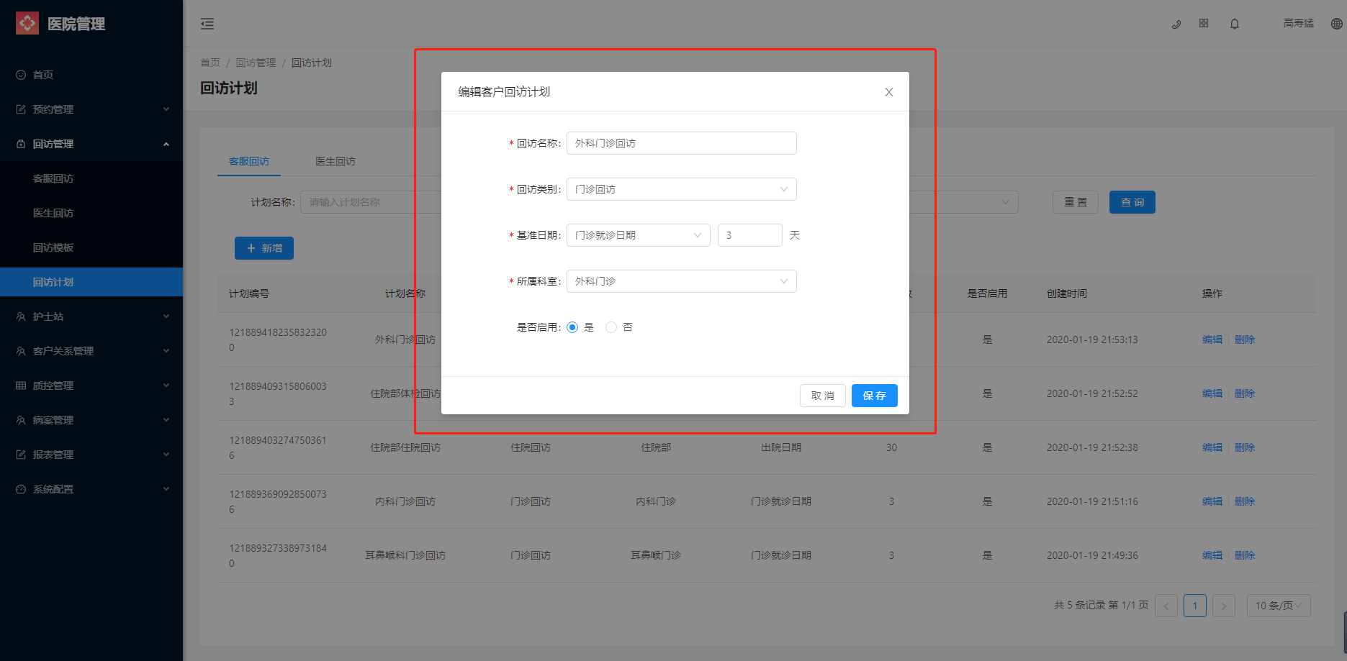1347x661 pixels.
Task: Click the 报表管理 sidebar icon
Action: click(x=21, y=455)
